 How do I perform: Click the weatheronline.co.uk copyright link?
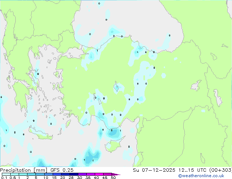tap(201, 176)
